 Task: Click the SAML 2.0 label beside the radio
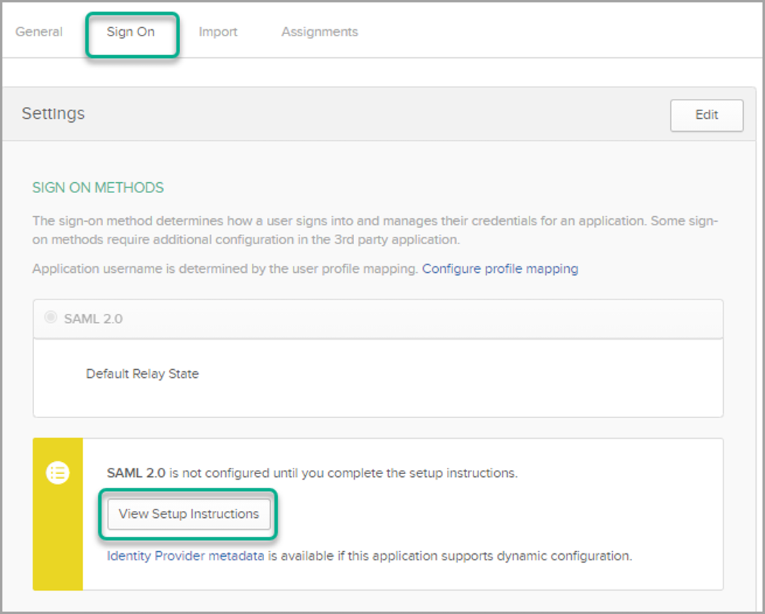(93, 319)
